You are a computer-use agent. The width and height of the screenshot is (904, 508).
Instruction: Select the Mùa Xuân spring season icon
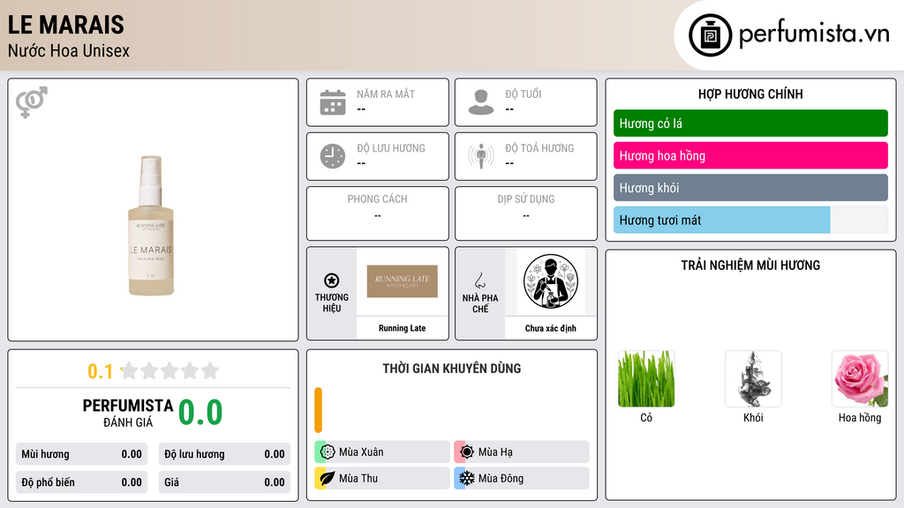[x=328, y=452]
